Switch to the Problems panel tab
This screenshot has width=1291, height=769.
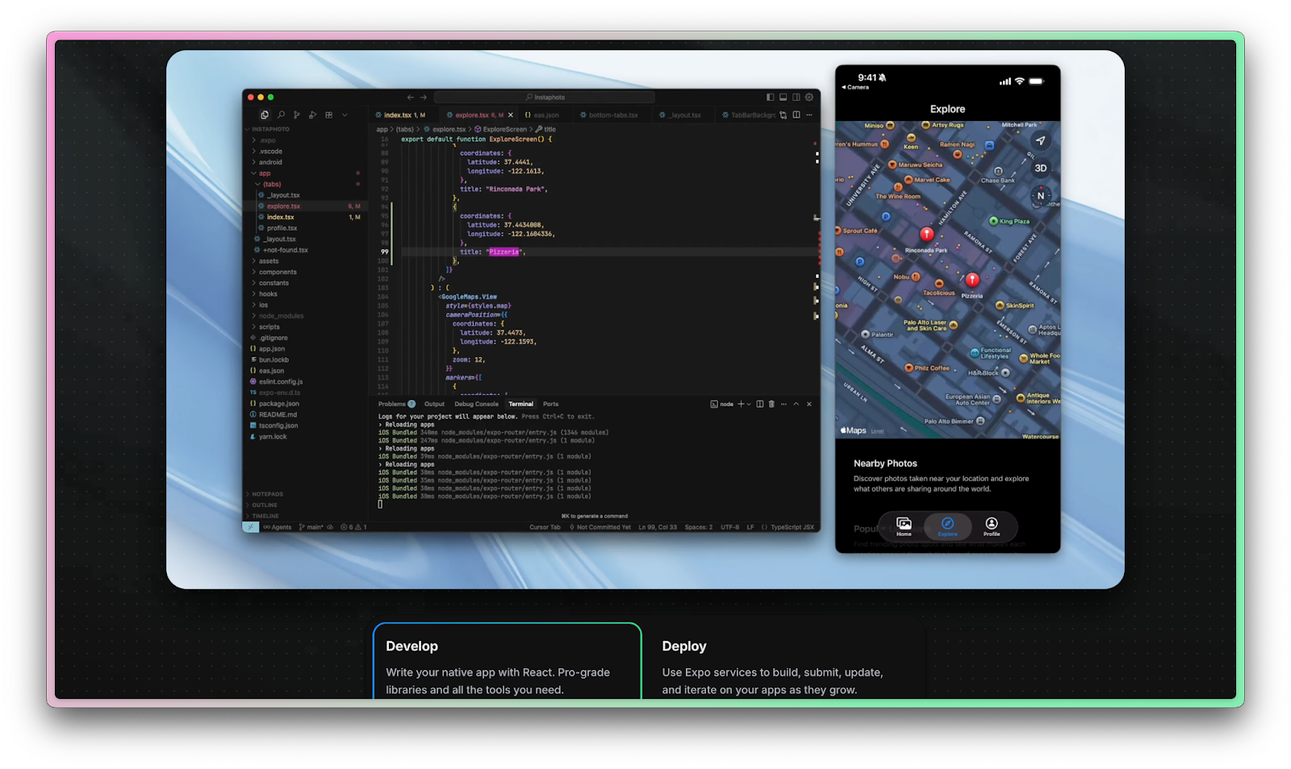pos(396,404)
